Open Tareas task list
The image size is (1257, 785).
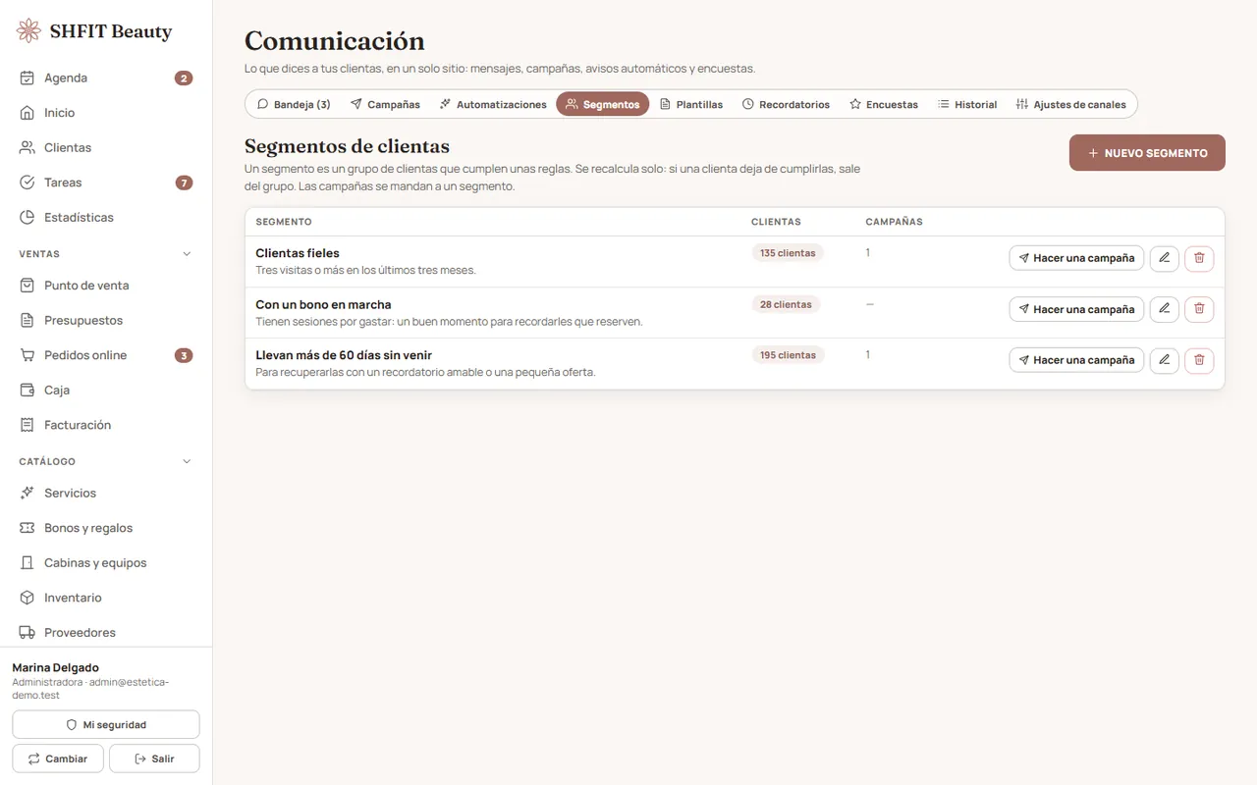106,183
